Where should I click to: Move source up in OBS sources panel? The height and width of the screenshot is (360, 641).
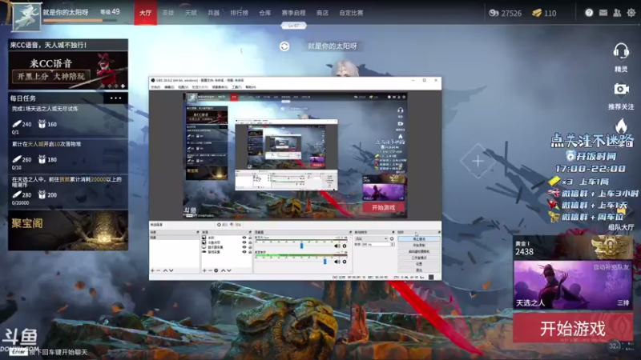pyautogui.click(x=224, y=270)
